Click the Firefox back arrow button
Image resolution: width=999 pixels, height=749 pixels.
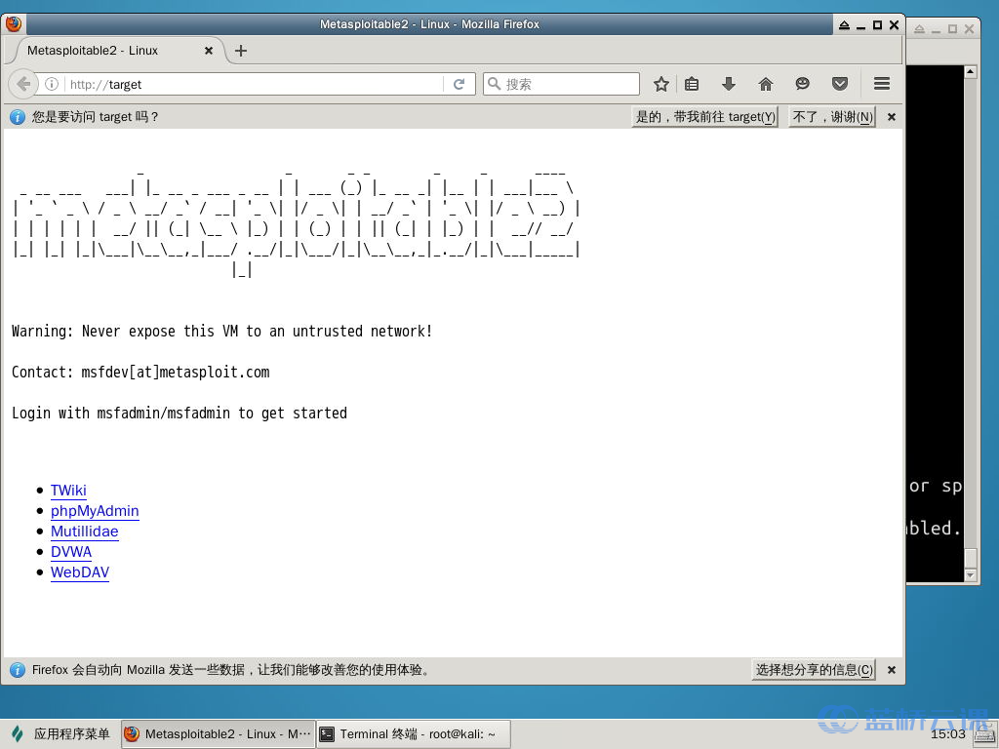[23, 84]
